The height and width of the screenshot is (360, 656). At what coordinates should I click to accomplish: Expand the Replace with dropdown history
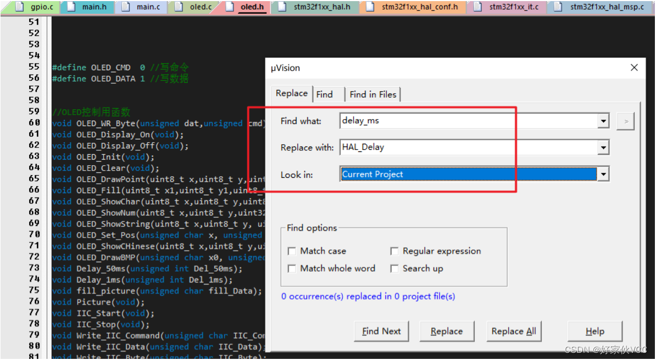603,147
